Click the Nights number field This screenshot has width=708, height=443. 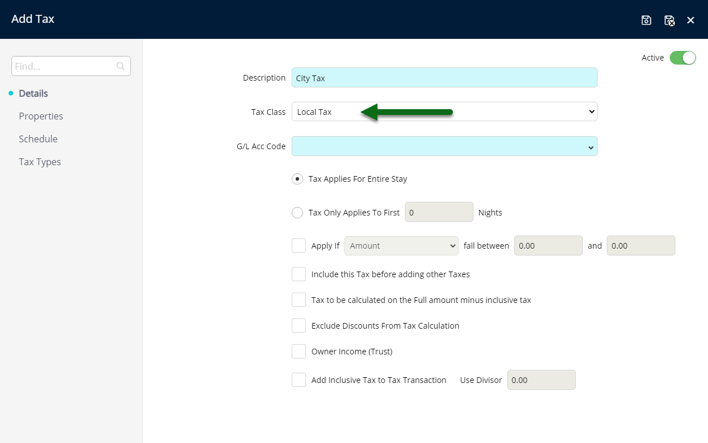pos(439,212)
